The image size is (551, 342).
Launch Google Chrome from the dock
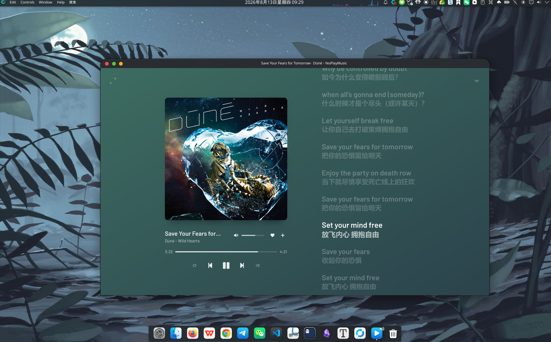226,333
